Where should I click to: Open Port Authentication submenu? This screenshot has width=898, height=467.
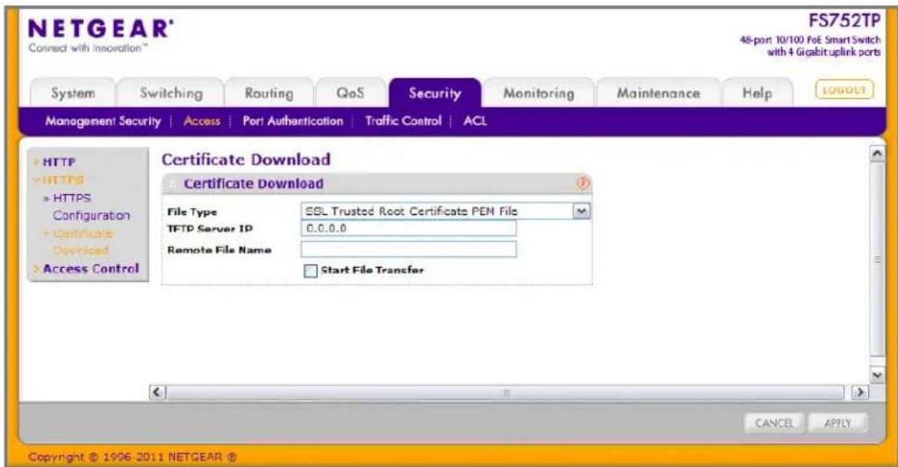tap(292, 121)
